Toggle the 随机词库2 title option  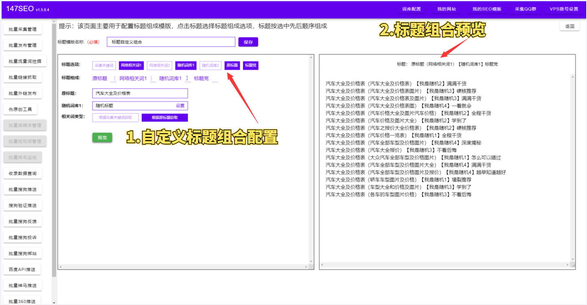click(x=210, y=65)
